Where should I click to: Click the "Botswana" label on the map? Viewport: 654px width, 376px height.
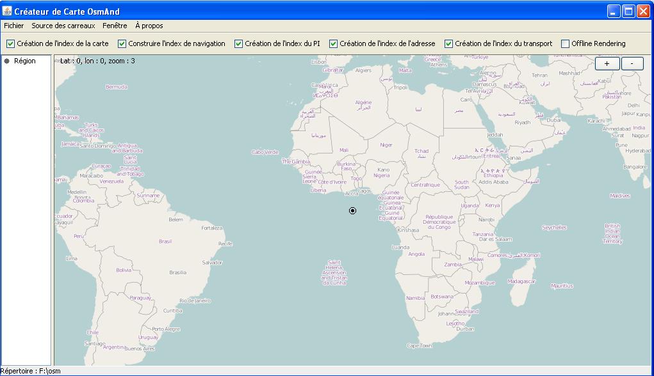[442, 297]
